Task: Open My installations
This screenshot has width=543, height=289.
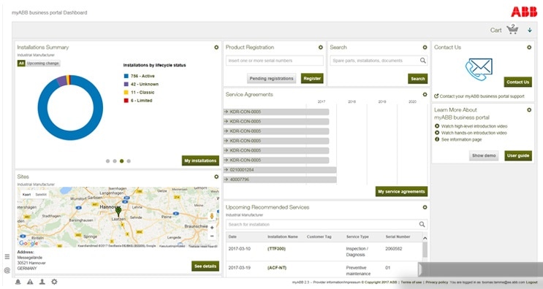Action: pos(200,161)
